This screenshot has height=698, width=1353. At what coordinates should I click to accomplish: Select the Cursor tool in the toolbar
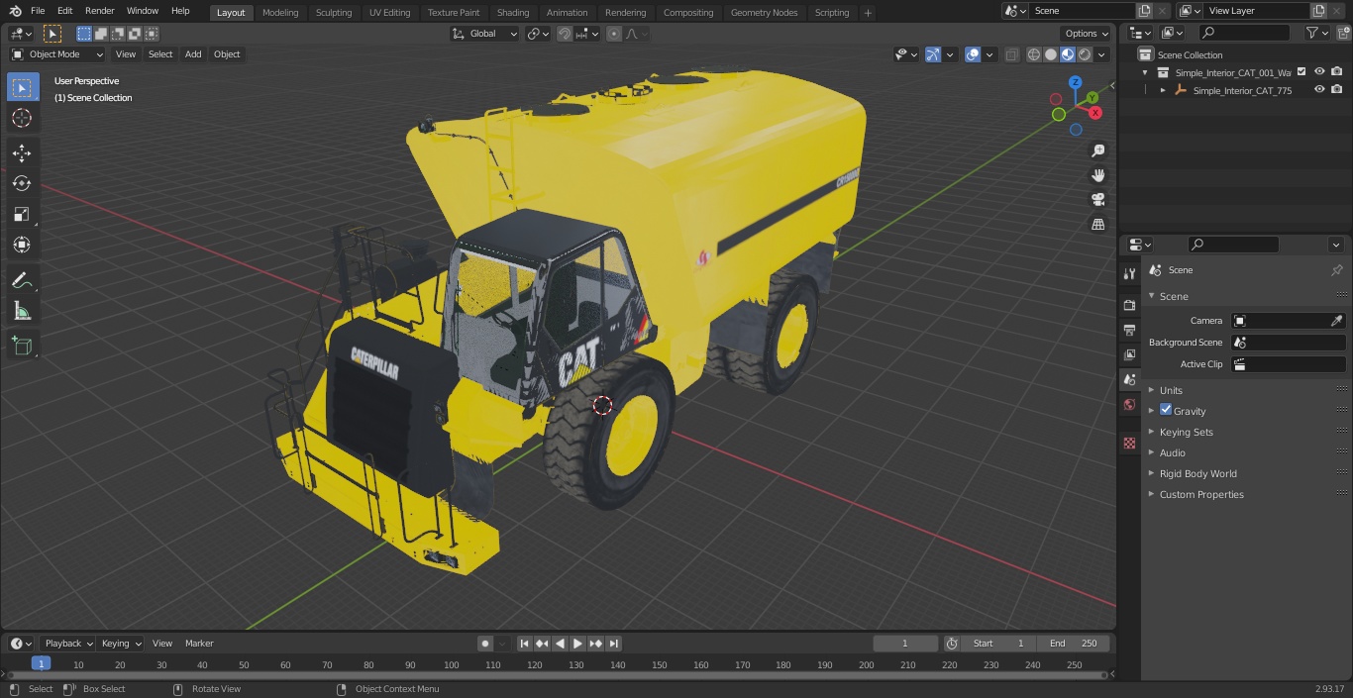(22, 118)
